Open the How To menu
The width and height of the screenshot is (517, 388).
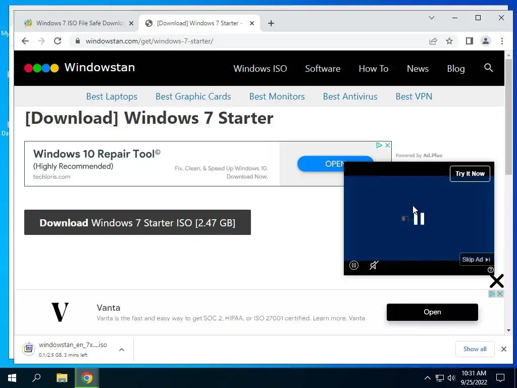374,69
